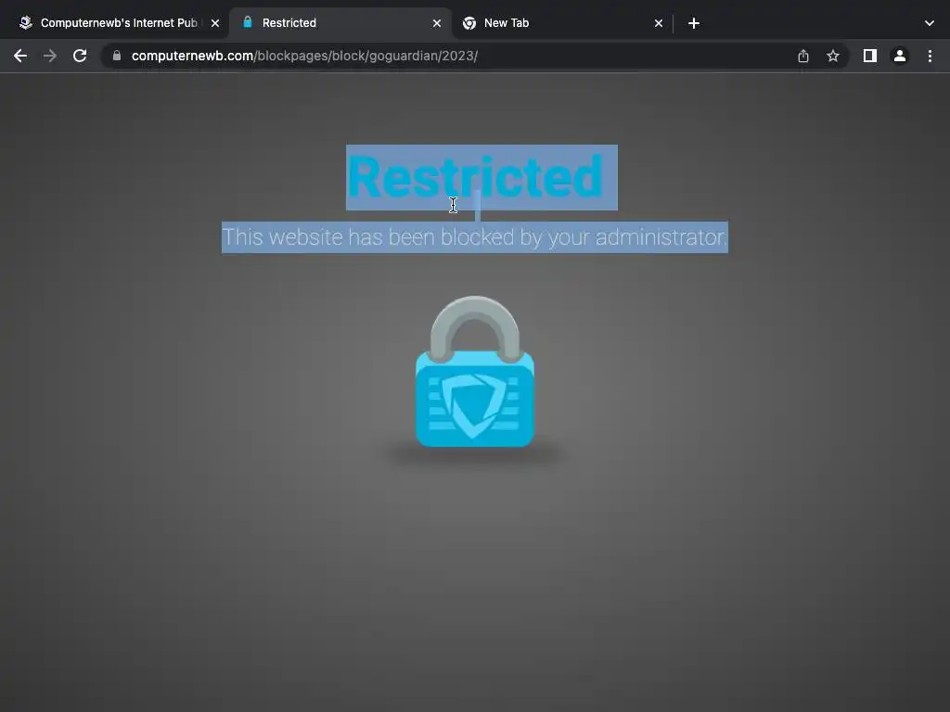The width and height of the screenshot is (950, 712).
Task: Open a new tab with plus button
Action: click(694, 23)
